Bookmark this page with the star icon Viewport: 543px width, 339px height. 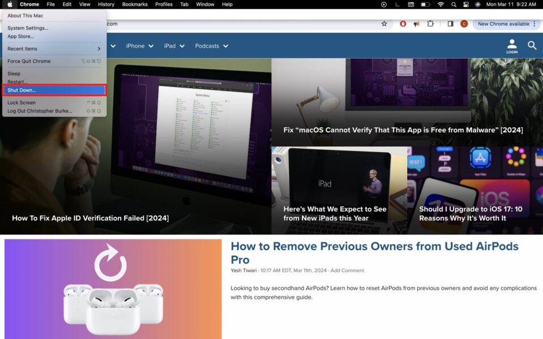[384, 24]
